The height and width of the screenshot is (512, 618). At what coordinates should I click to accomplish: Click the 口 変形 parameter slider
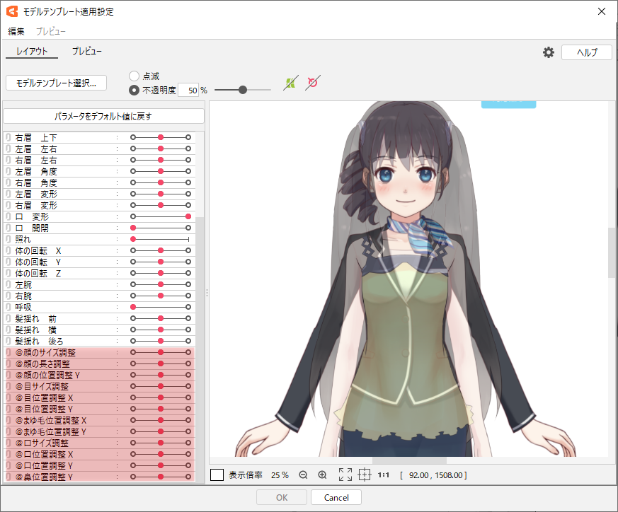click(x=161, y=216)
